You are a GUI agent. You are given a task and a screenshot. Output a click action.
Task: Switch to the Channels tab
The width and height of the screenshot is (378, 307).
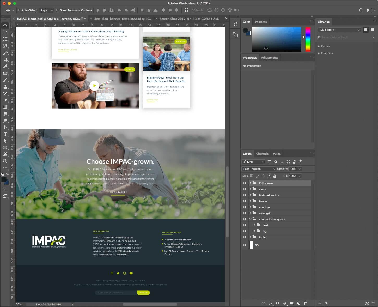click(x=262, y=154)
